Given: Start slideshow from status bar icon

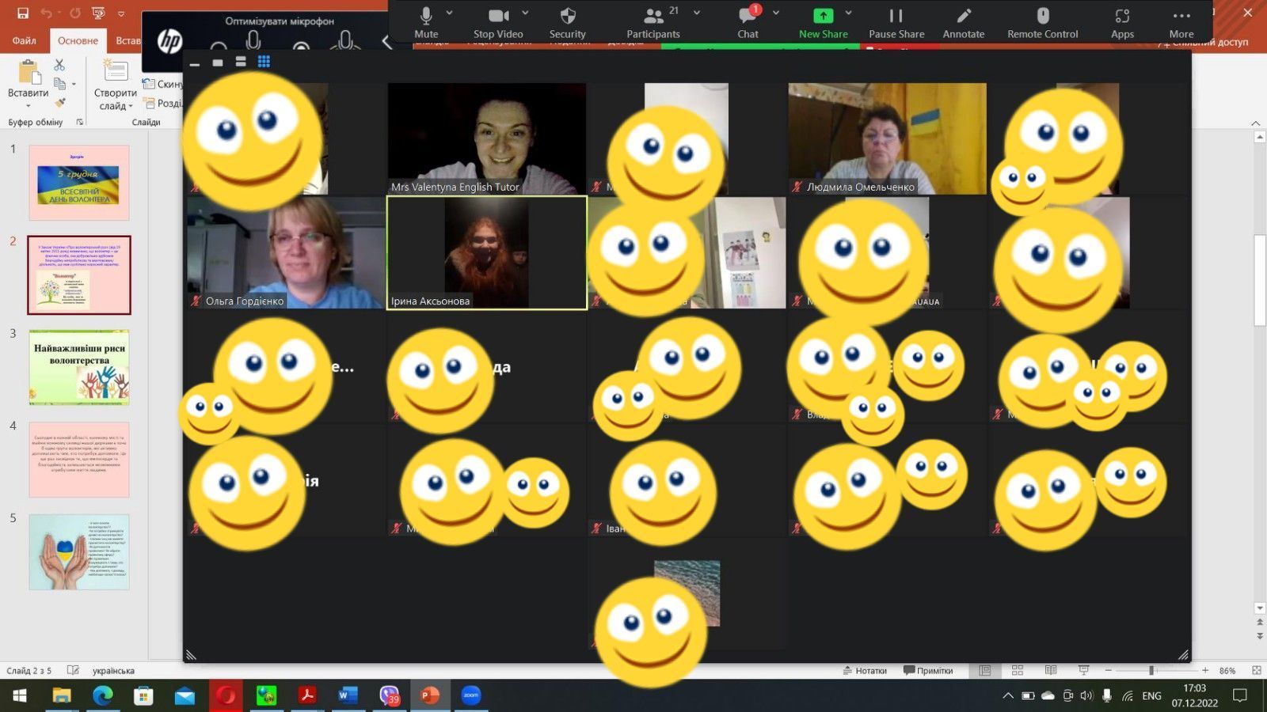Looking at the screenshot, I should [1084, 671].
